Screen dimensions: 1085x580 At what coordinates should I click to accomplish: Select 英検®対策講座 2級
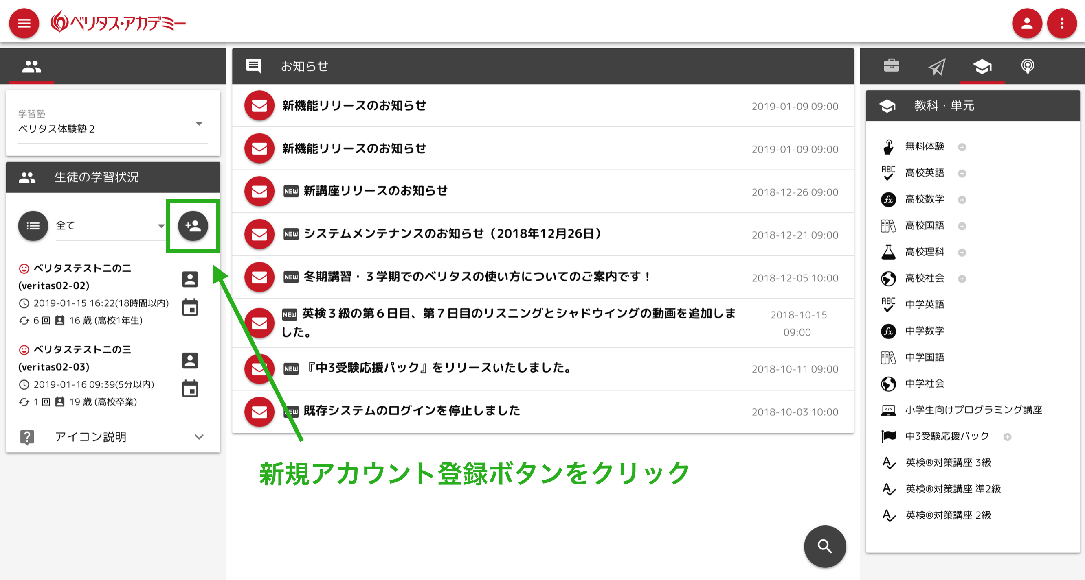pyautogui.click(x=948, y=515)
